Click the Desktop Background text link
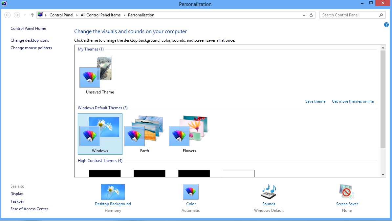Screen dimensions: 392x221 tap(113, 204)
